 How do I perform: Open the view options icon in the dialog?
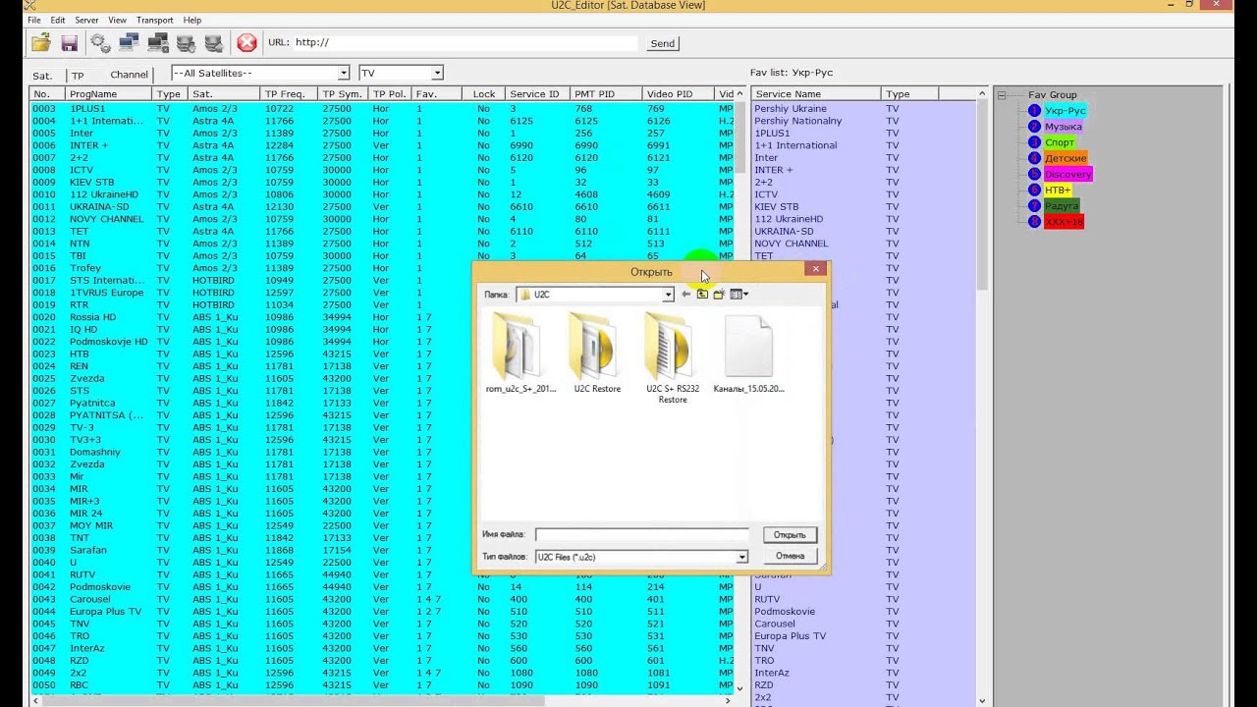click(x=738, y=295)
